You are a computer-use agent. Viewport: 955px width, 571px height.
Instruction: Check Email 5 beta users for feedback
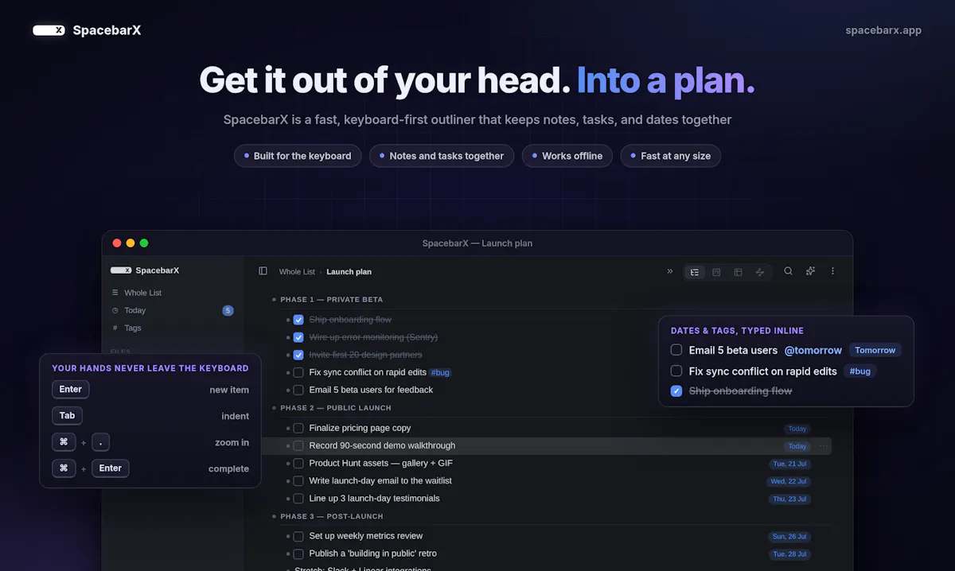click(x=298, y=390)
